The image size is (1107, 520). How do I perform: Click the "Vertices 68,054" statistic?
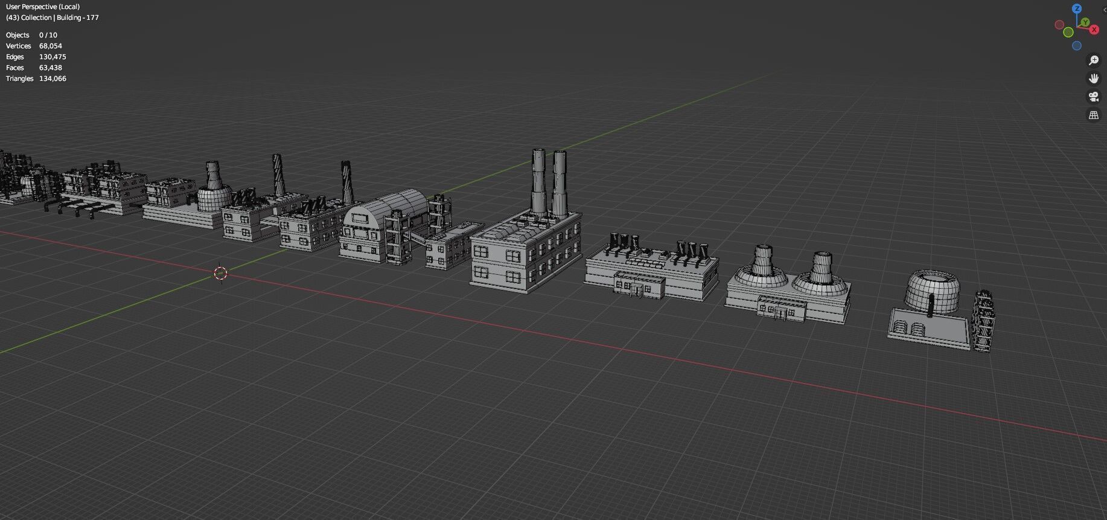click(x=34, y=46)
